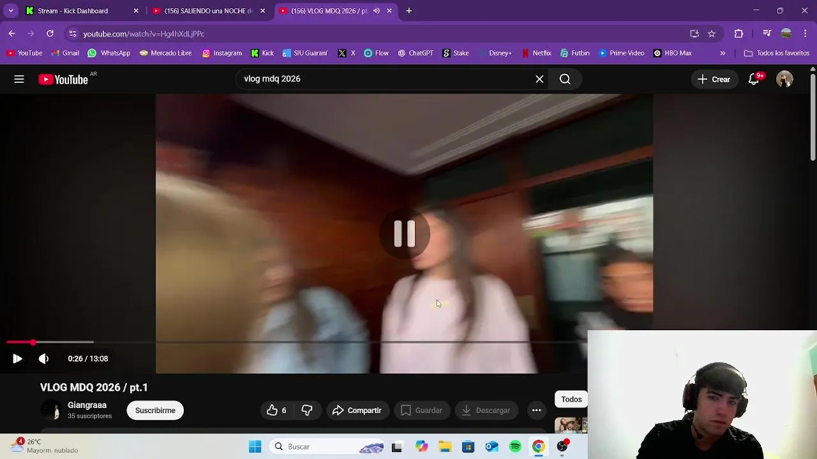Install app icon in the address bar
This screenshot has height=459, width=817.
(694, 34)
